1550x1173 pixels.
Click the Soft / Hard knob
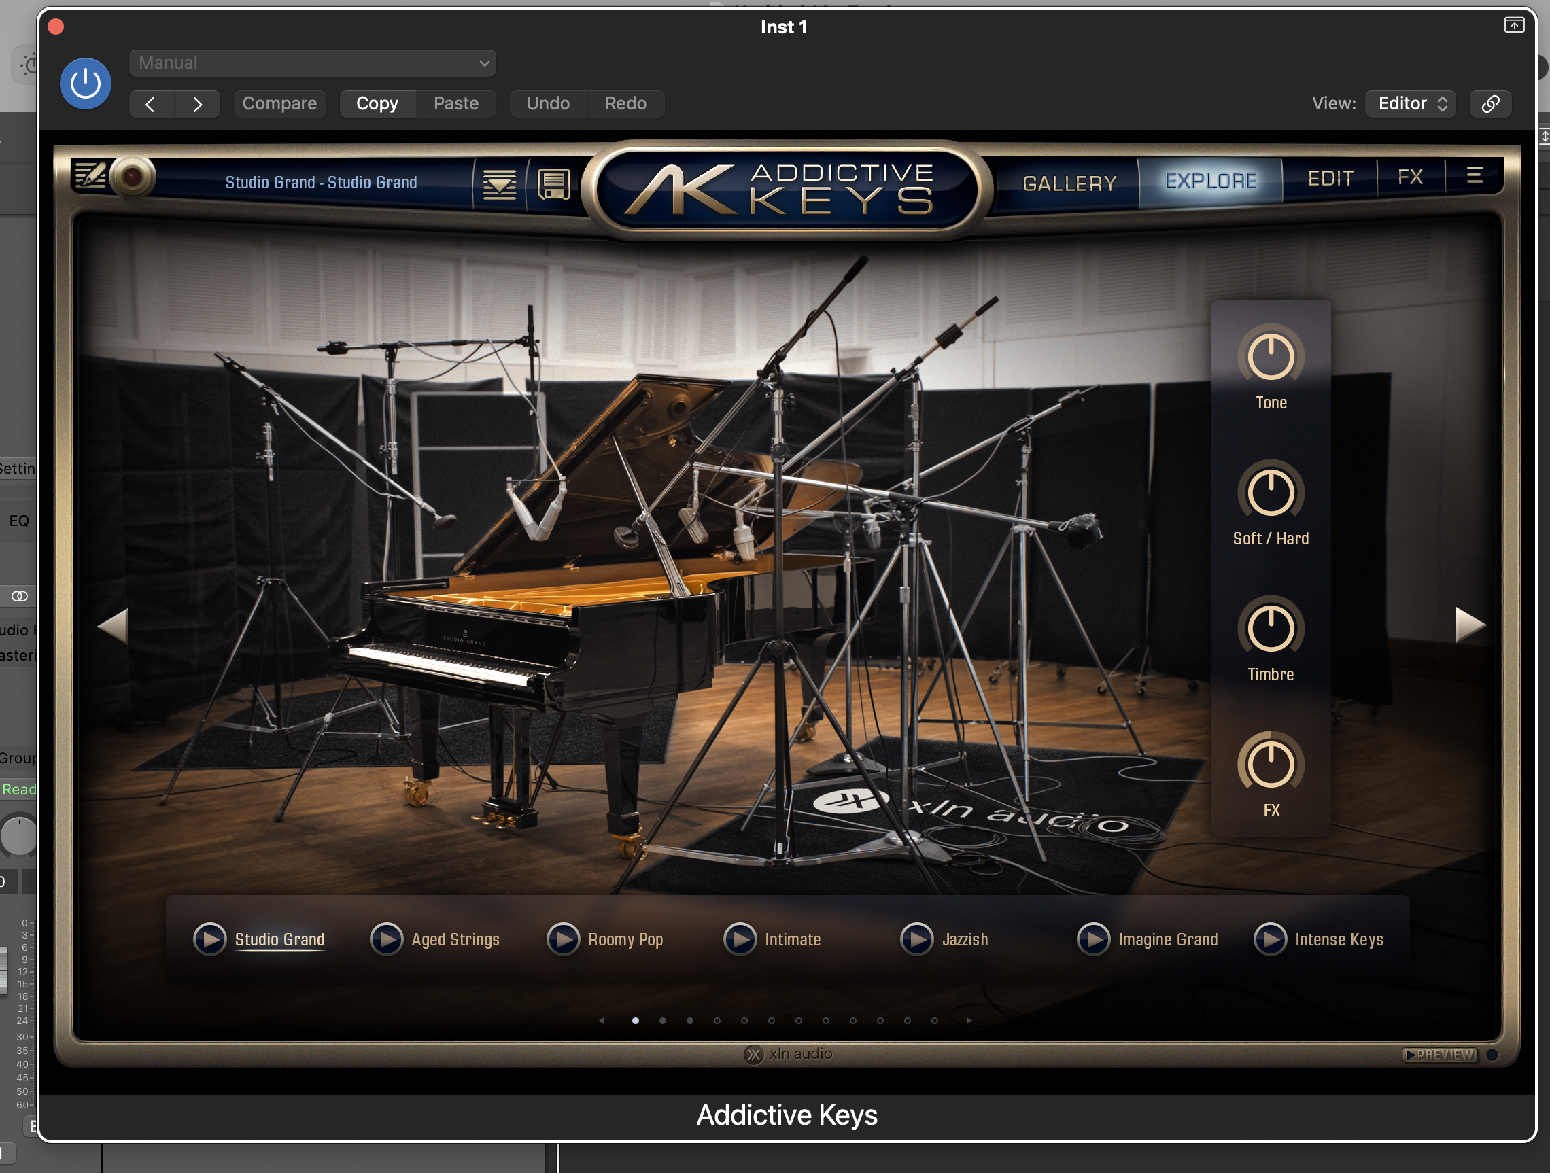pyautogui.click(x=1271, y=492)
